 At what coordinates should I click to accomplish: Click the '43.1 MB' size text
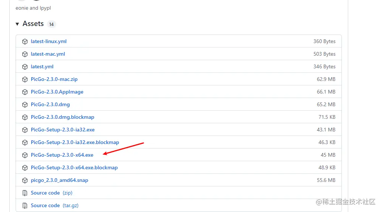tap(326, 130)
